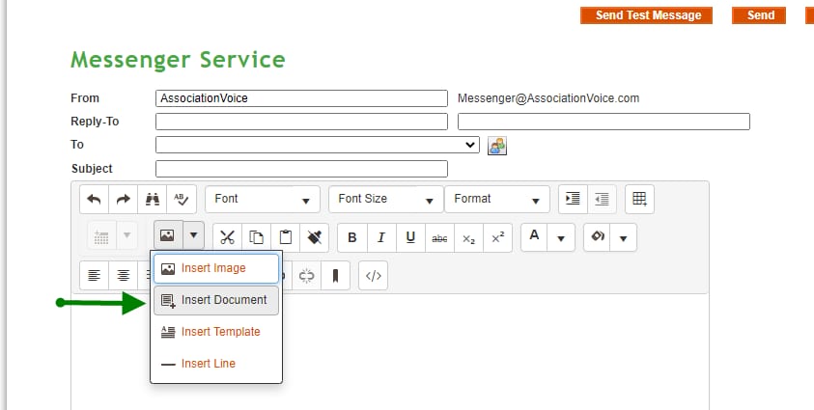Toggle Strikethrough formatting
This screenshot has height=410, width=814.
(439, 237)
